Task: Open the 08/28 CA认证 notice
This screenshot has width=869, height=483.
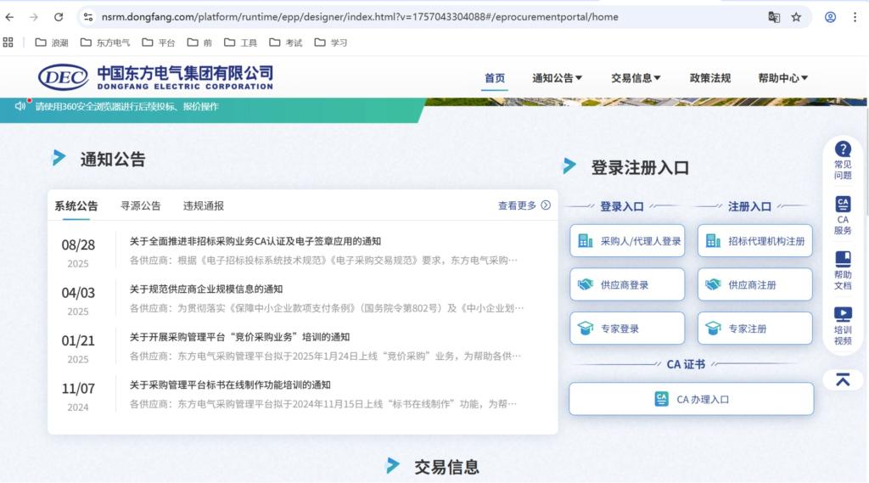Action: pyautogui.click(x=255, y=241)
